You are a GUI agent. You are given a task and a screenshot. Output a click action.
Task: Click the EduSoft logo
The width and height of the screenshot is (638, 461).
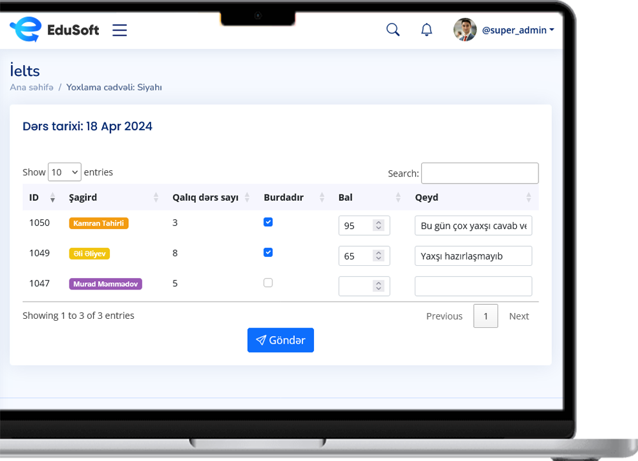[x=54, y=29]
